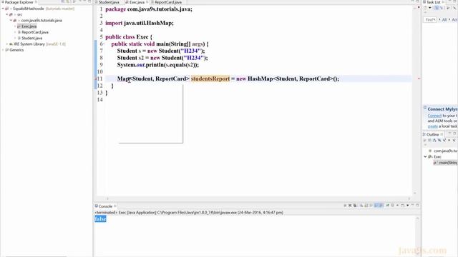This screenshot has width=458, height=257.
Task: Switch to the ReportCard.java editor tab
Action: coord(168,2)
